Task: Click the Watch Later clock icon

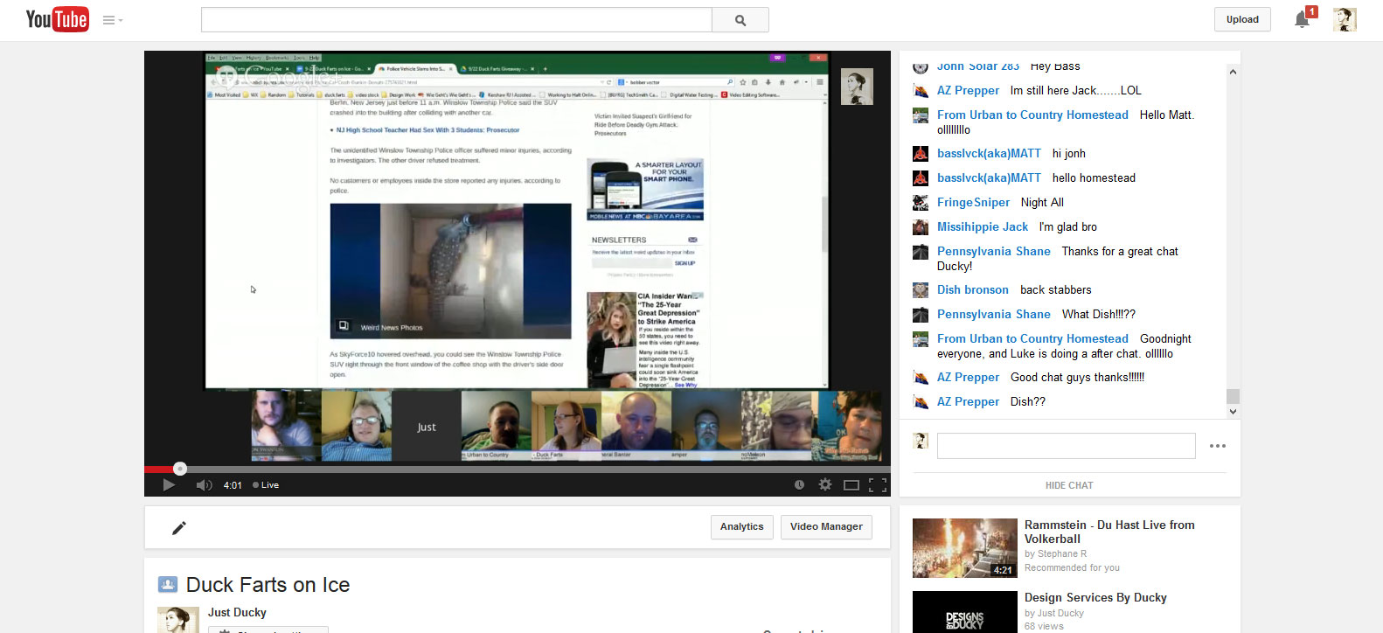Action: tap(799, 485)
